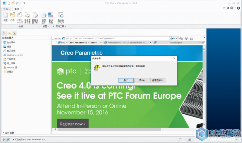Select Manikin 库 library item
The height and width of the screenshot is (143, 242).
[x=10, y=67]
